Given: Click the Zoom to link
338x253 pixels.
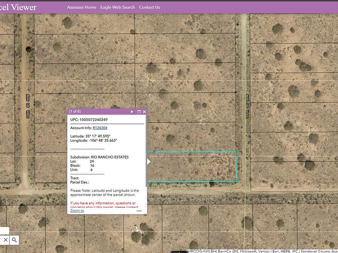Looking at the screenshot, I should (77, 210).
